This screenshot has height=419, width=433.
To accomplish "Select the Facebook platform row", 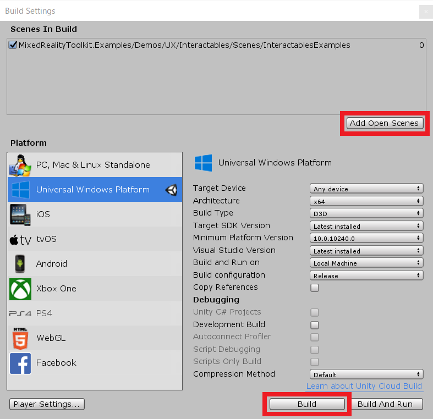I will coord(95,363).
